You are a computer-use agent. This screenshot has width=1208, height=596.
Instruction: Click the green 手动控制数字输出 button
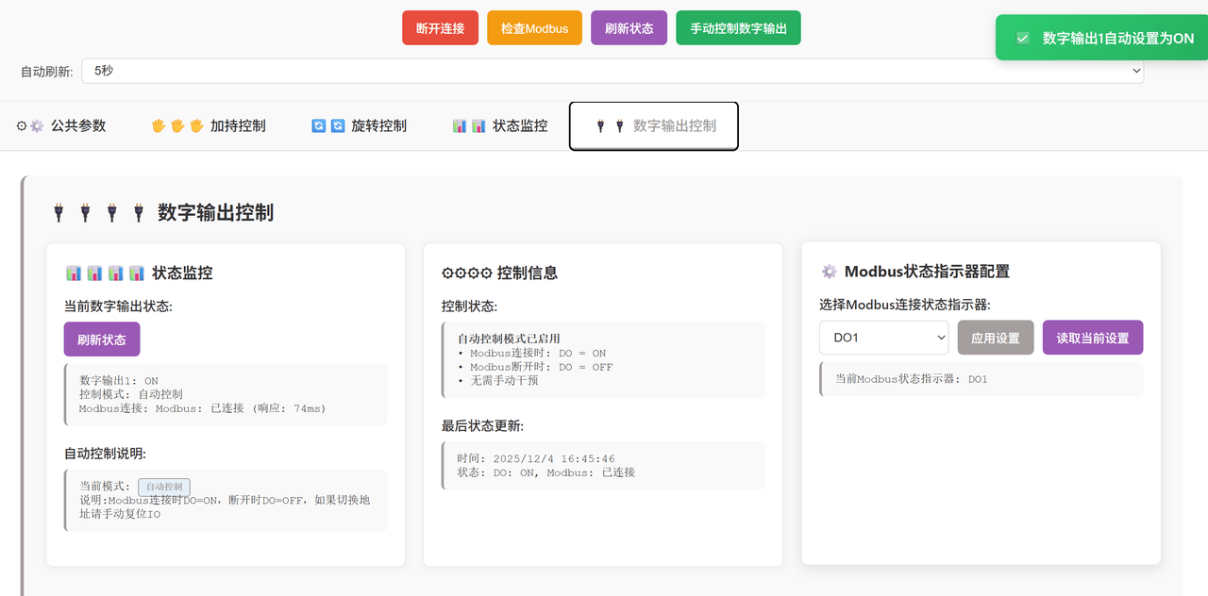738,28
